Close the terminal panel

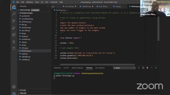coord(156,68)
